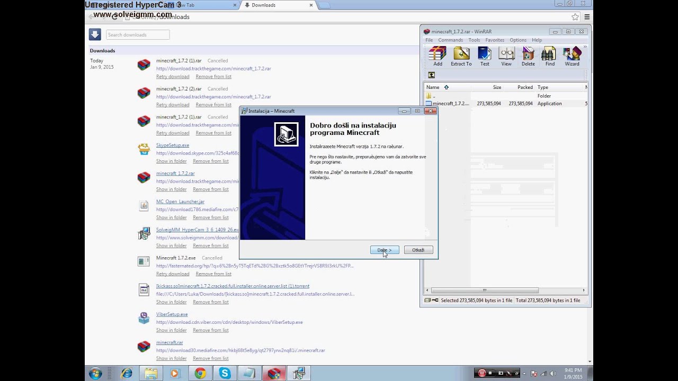Click the Dalje button in the installer
Screen dimensions: 678x381
pos(385,250)
